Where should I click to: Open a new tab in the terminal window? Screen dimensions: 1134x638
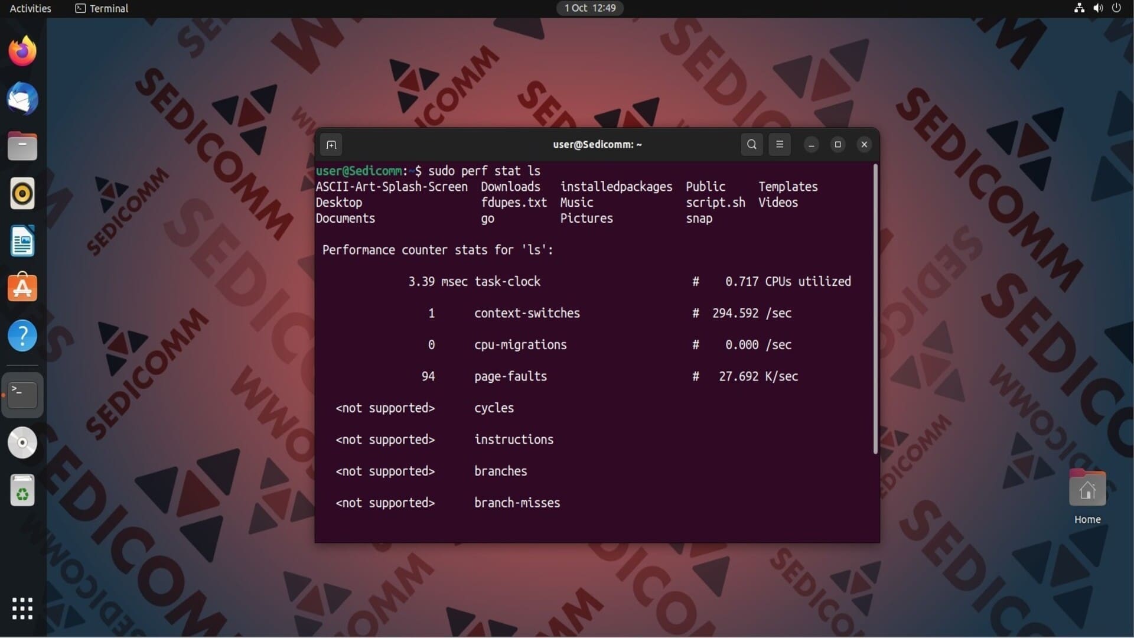pyautogui.click(x=331, y=145)
